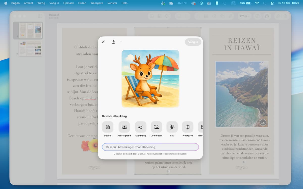Choose the Combineer image icon
The width and height of the screenshot is (303, 189).
coord(156,127)
